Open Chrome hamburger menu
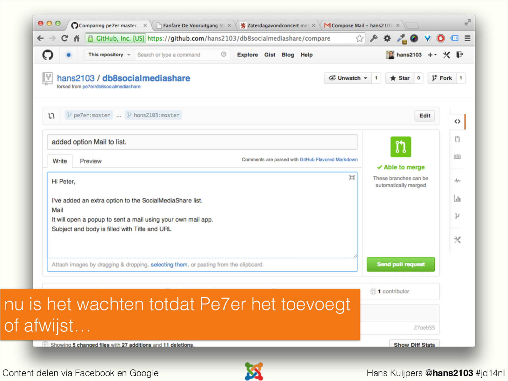Screen dimensions: 508x381 (x=467, y=38)
